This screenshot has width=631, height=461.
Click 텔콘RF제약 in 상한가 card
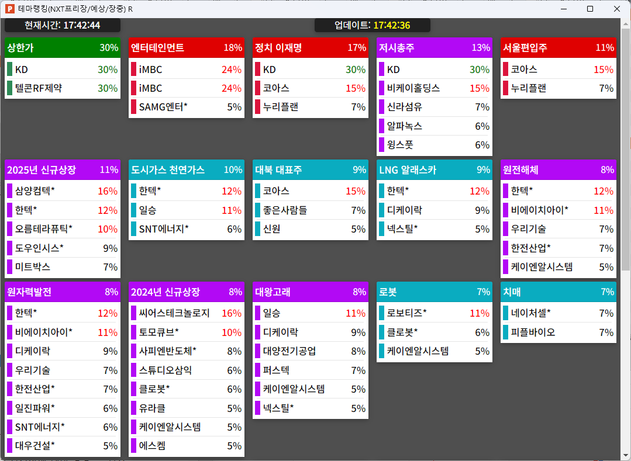click(x=63, y=88)
